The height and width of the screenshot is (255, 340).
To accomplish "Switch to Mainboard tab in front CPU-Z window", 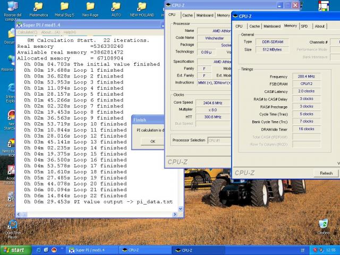I will click(272, 26).
